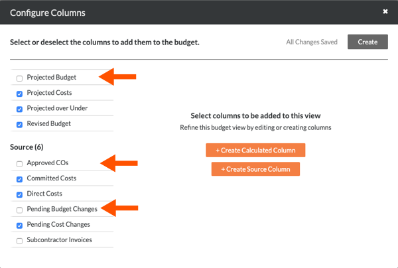Image resolution: width=398 pixels, height=268 pixels.
Task: Deselect the Pending Cost Changes checkbox
Action: point(19,225)
